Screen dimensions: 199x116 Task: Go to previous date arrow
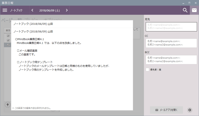pyautogui.click(x=32, y=10)
